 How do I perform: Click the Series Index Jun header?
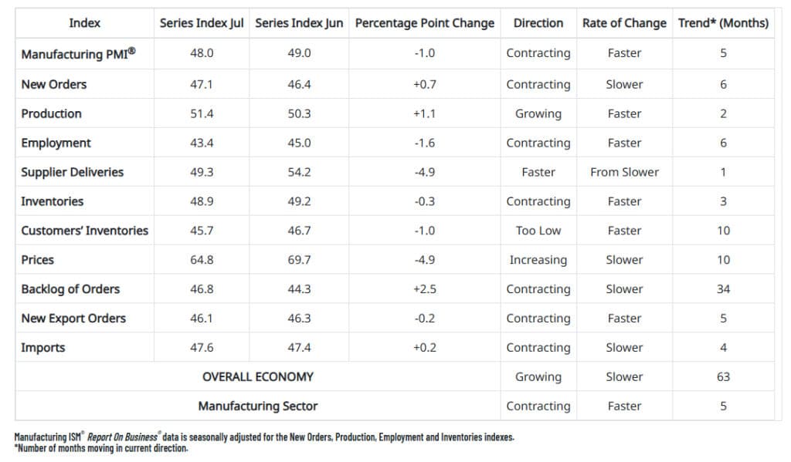pyautogui.click(x=299, y=23)
